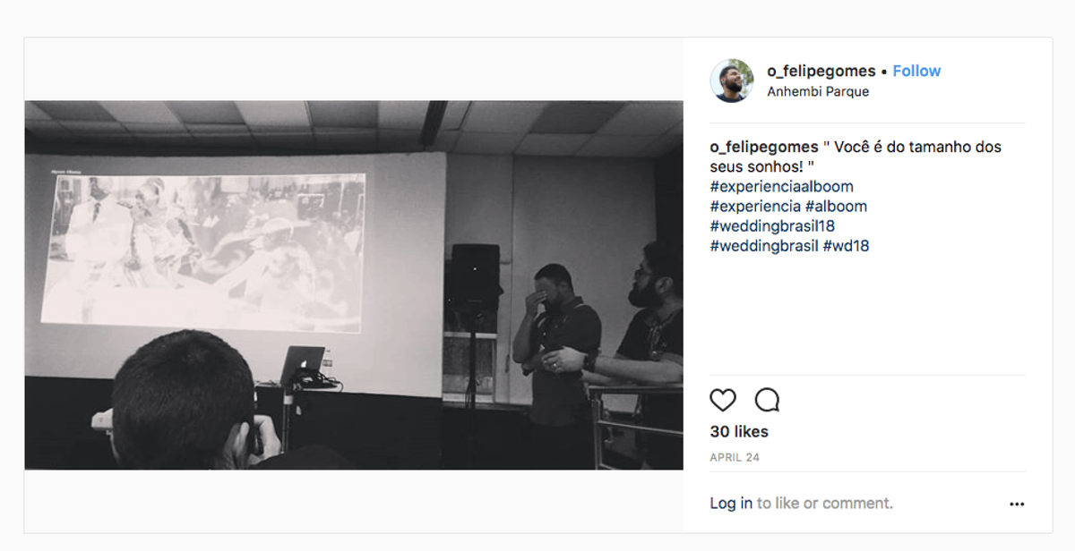Open o_felipegomes profile avatar
This screenshot has height=551, width=1075.
(x=732, y=81)
